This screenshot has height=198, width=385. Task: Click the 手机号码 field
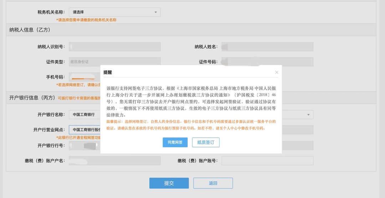pos(85,77)
